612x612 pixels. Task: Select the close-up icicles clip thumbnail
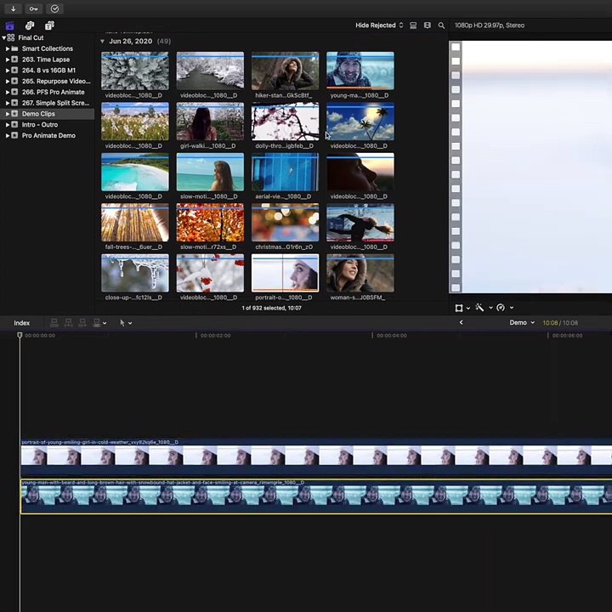click(x=135, y=273)
